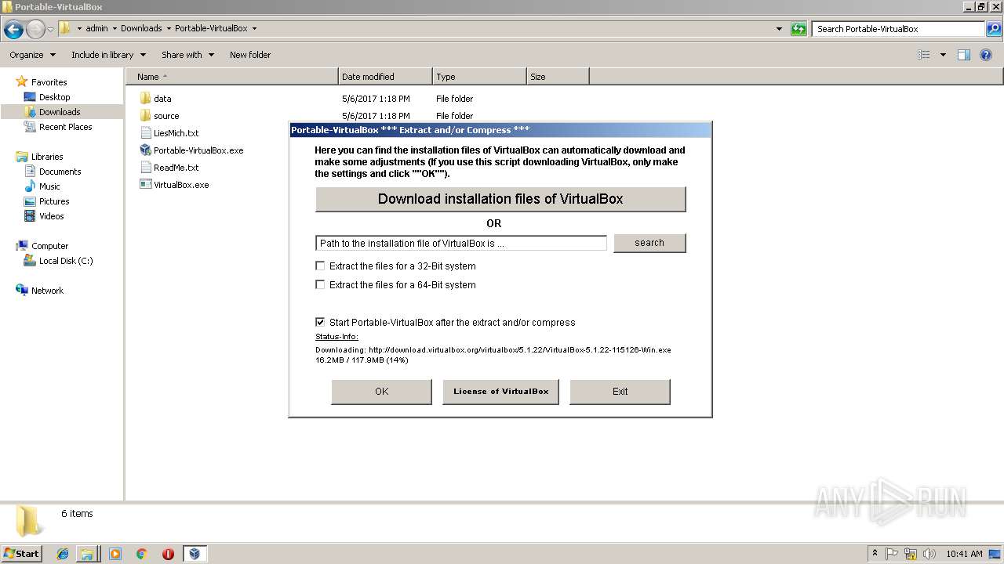This screenshot has height=564, width=1004.
Task: Click the Action Center flag icon
Action: [x=893, y=554]
